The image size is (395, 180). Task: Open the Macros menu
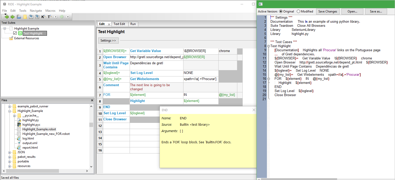click(50, 11)
